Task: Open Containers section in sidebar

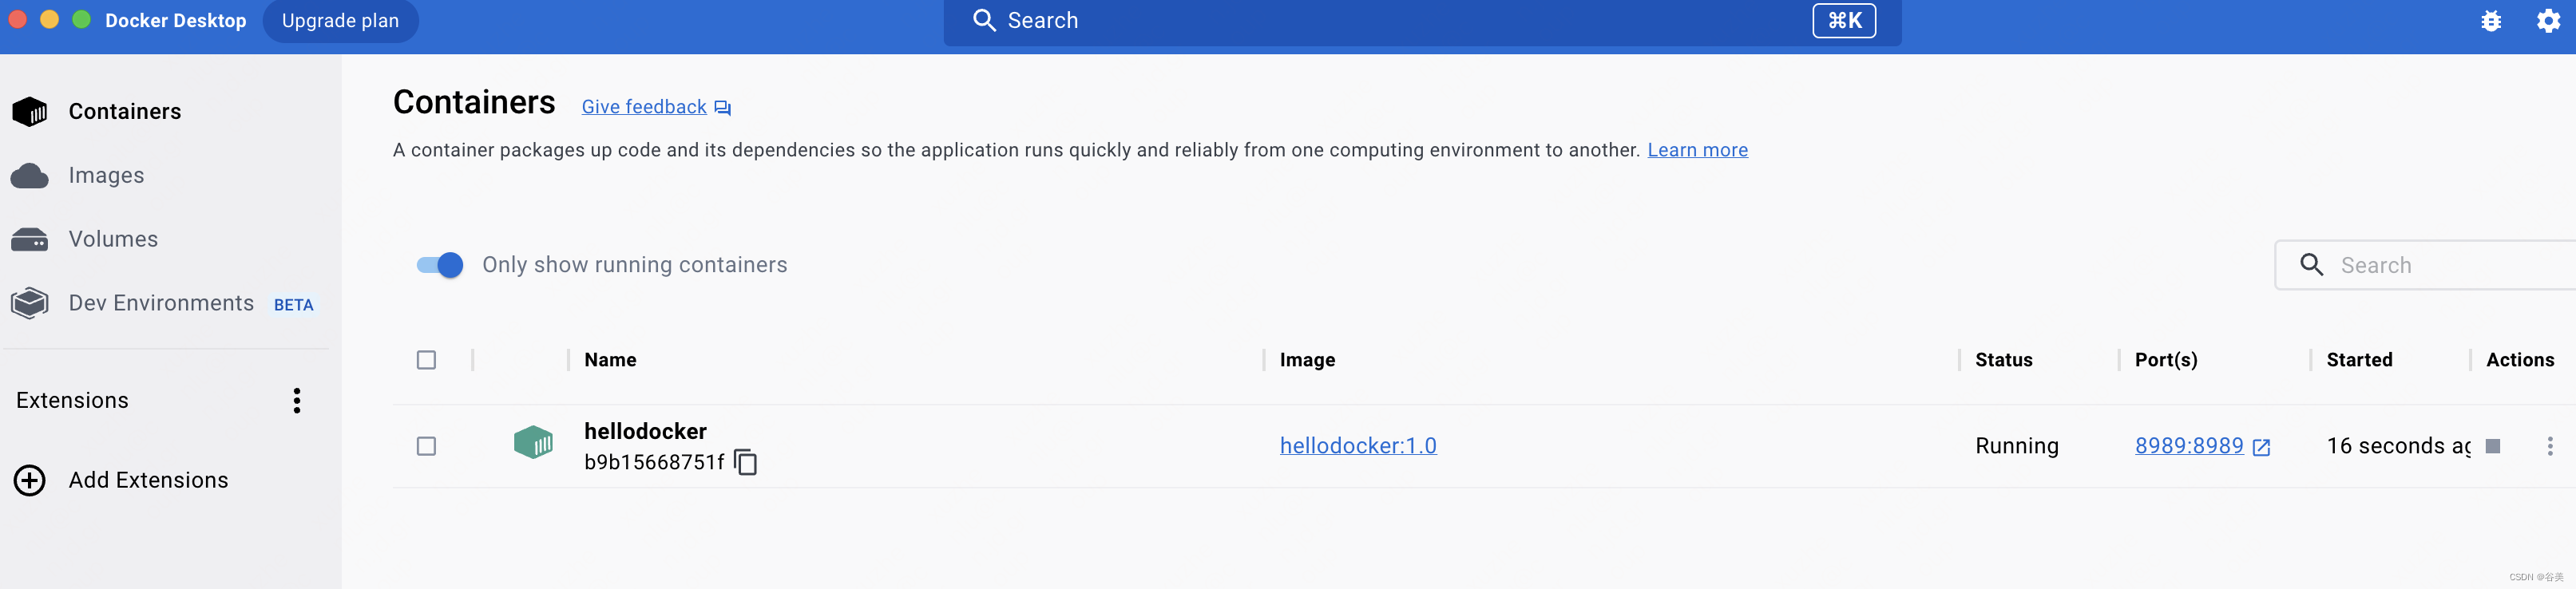Action: pyautogui.click(x=125, y=111)
